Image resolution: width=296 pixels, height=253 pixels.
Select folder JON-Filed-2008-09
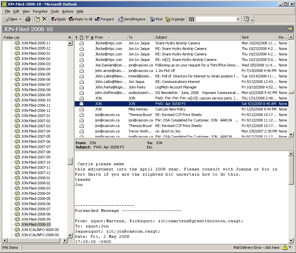pos(36,219)
